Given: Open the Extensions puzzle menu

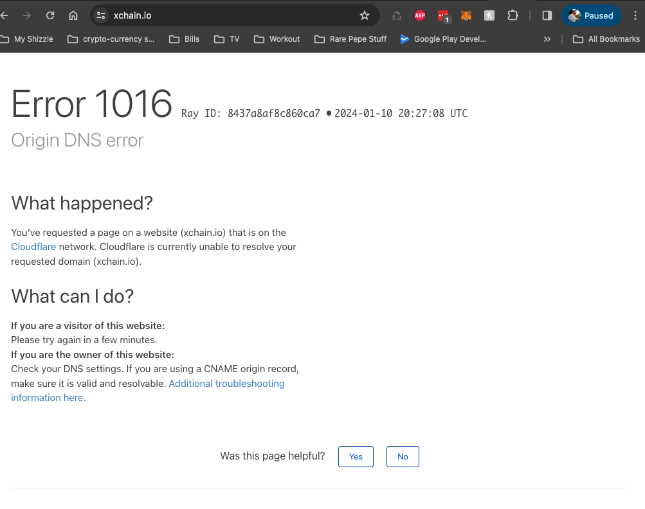Looking at the screenshot, I should (x=513, y=15).
